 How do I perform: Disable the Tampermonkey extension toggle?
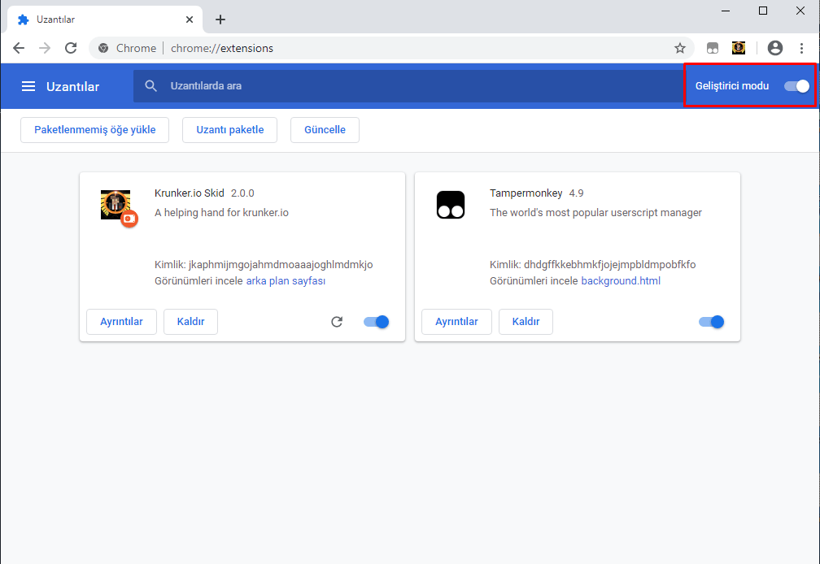pyautogui.click(x=711, y=322)
